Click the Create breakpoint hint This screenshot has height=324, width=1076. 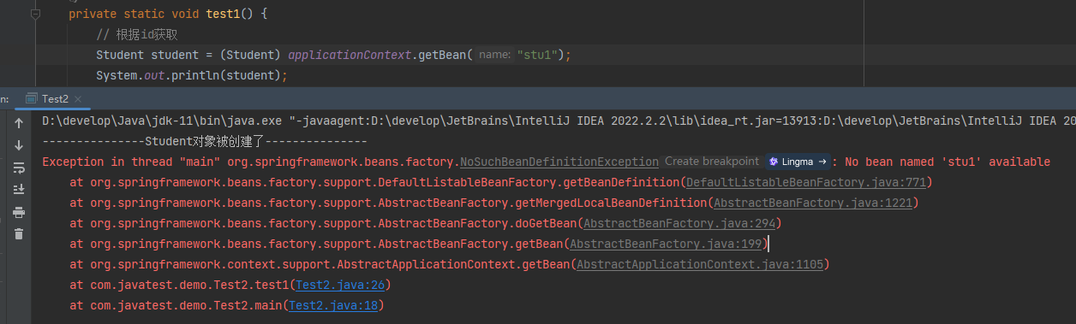pos(711,162)
